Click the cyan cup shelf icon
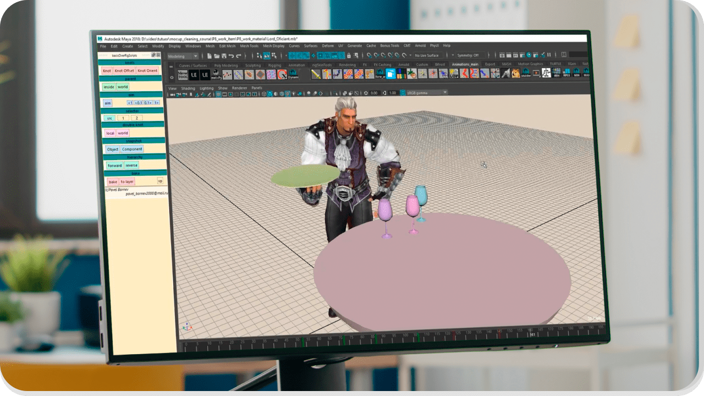The height and width of the screenshot is (396, 704). (x=391, y=73)
